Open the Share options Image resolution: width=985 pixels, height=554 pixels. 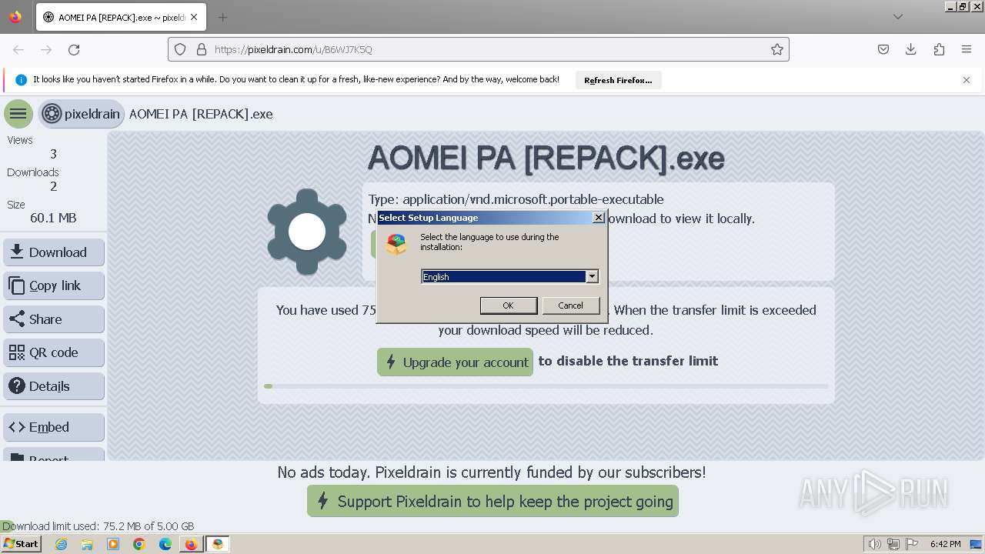coord(54,319)
